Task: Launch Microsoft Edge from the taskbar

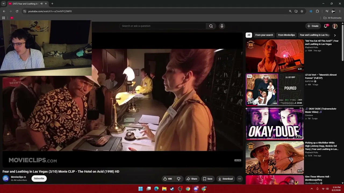Action: [x=156, y=189]
